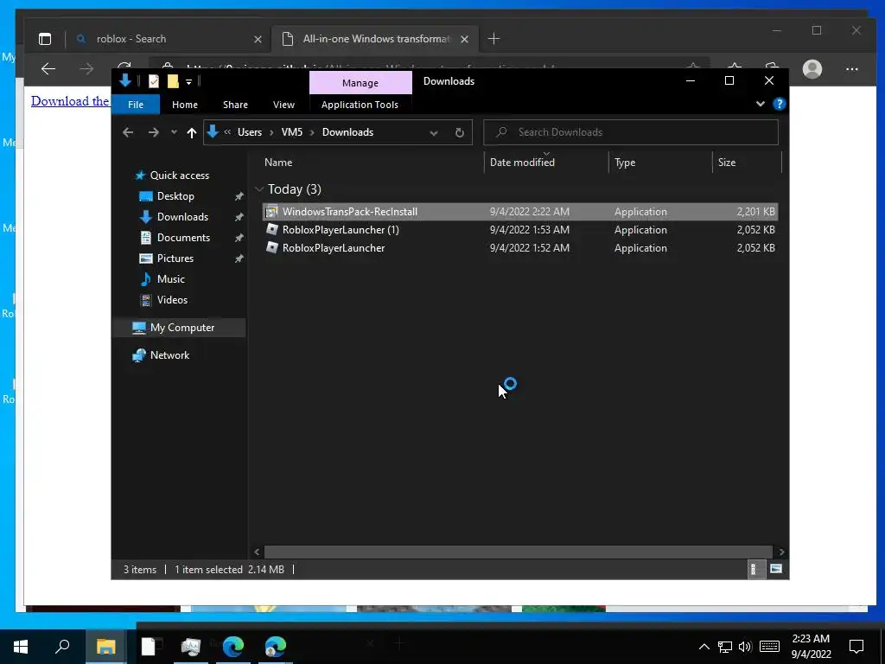
Task: Click the roblox - Search browser tab
Action: click(169, 39)
